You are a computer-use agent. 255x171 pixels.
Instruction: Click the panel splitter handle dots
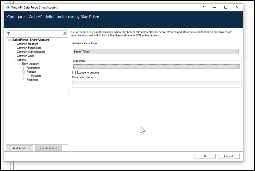coord(69,91)
